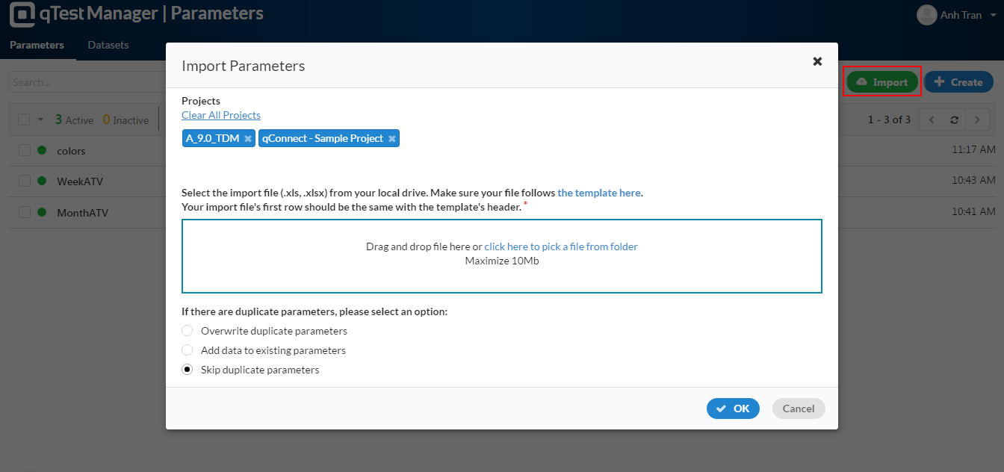Screen dimensions: 1004x472
Task: Open the template here link
Action: pos(599,193)
